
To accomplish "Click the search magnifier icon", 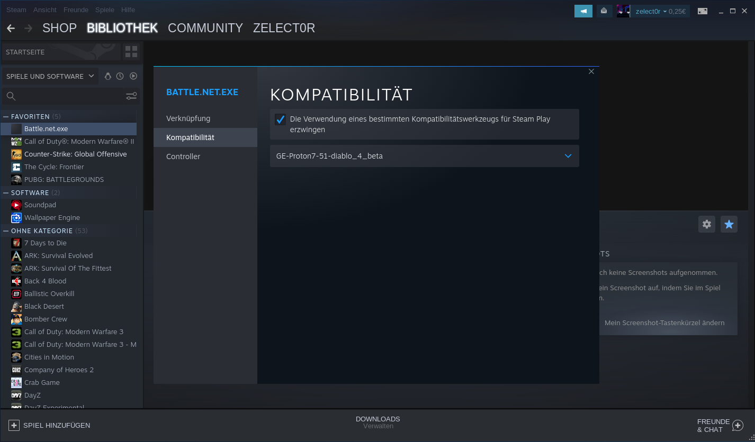I will [11, 96].
